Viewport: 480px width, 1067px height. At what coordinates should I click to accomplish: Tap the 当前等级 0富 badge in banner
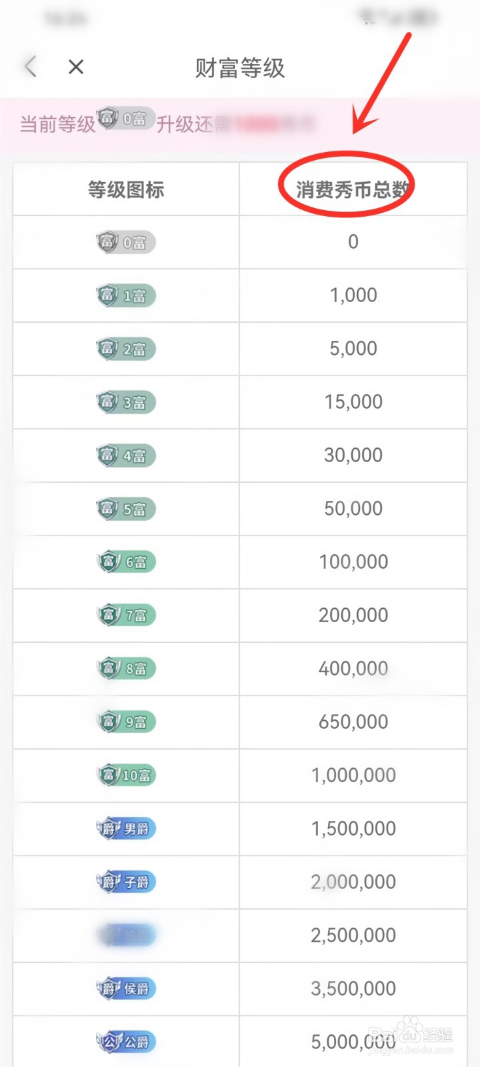(x=126, y=119)
